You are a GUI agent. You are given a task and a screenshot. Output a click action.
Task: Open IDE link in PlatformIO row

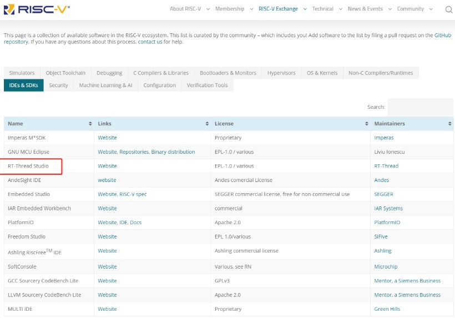click(x=123, y=223)
